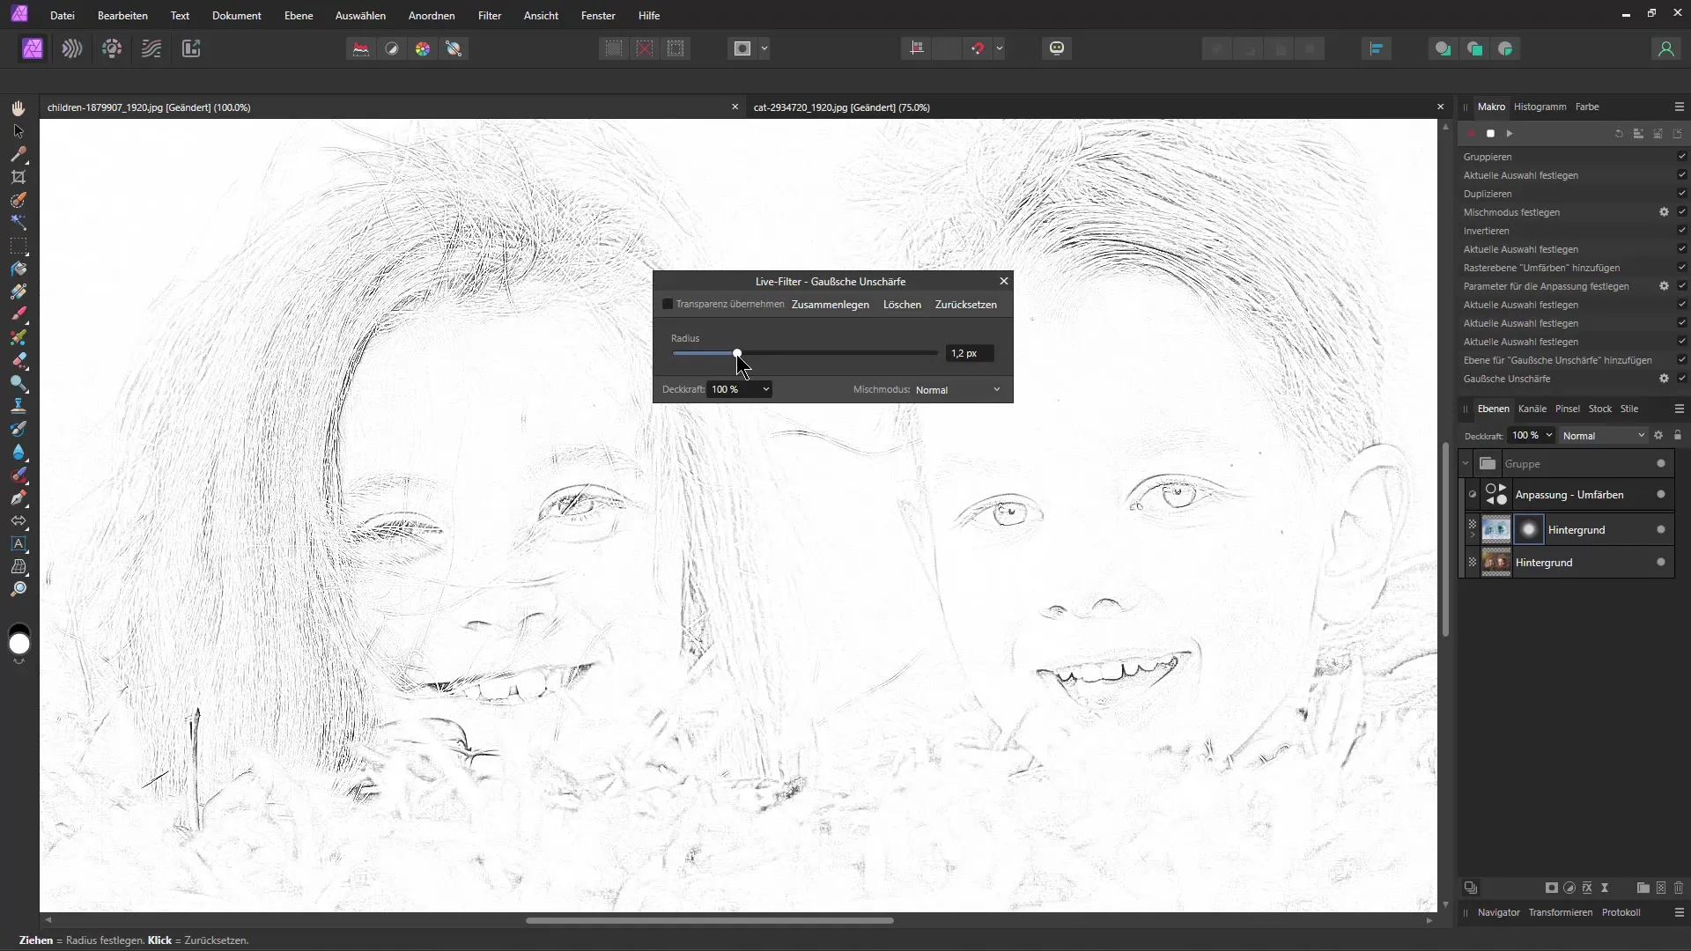Enable Transparenz übernehmen checkbox
The image size is (1691, 951).
click(668, 304)
